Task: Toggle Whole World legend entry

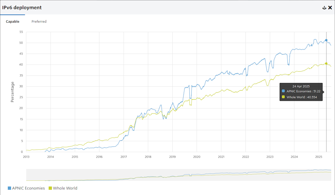Action: [x=63, y=188]
